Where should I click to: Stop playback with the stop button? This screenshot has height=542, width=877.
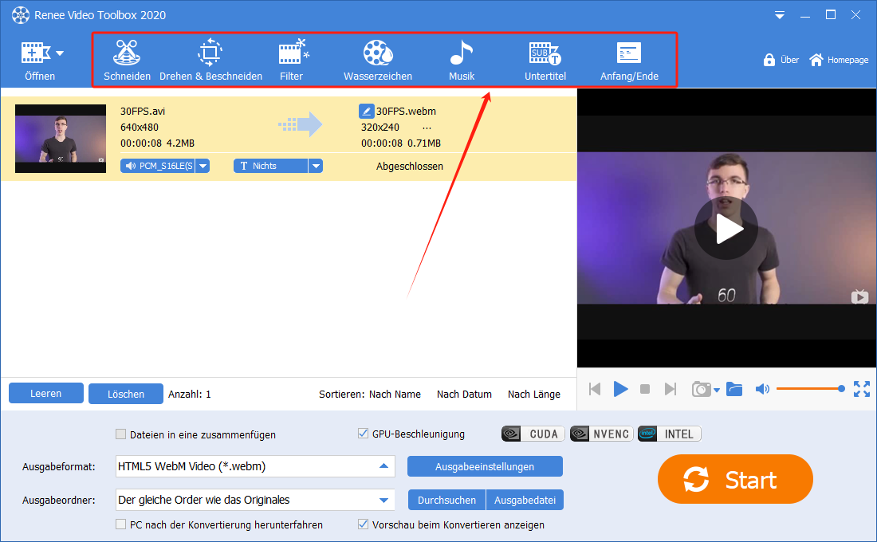[645, 389]
